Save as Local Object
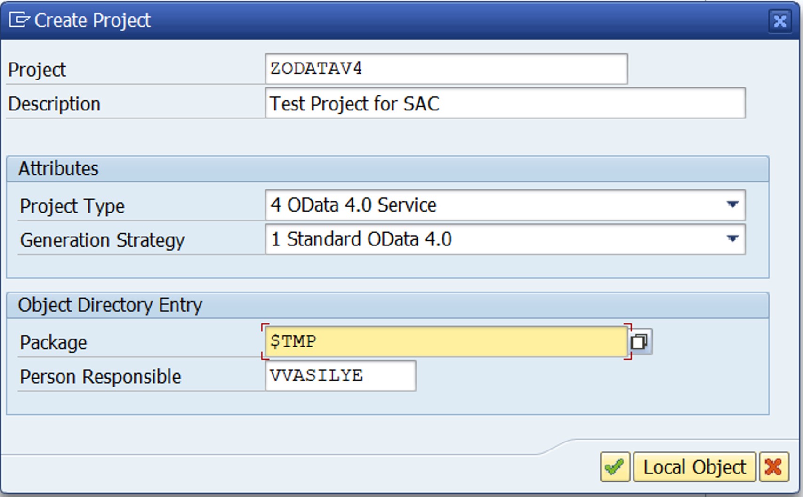This screenshot has height=497, width=803. click(x=695, y=467)
